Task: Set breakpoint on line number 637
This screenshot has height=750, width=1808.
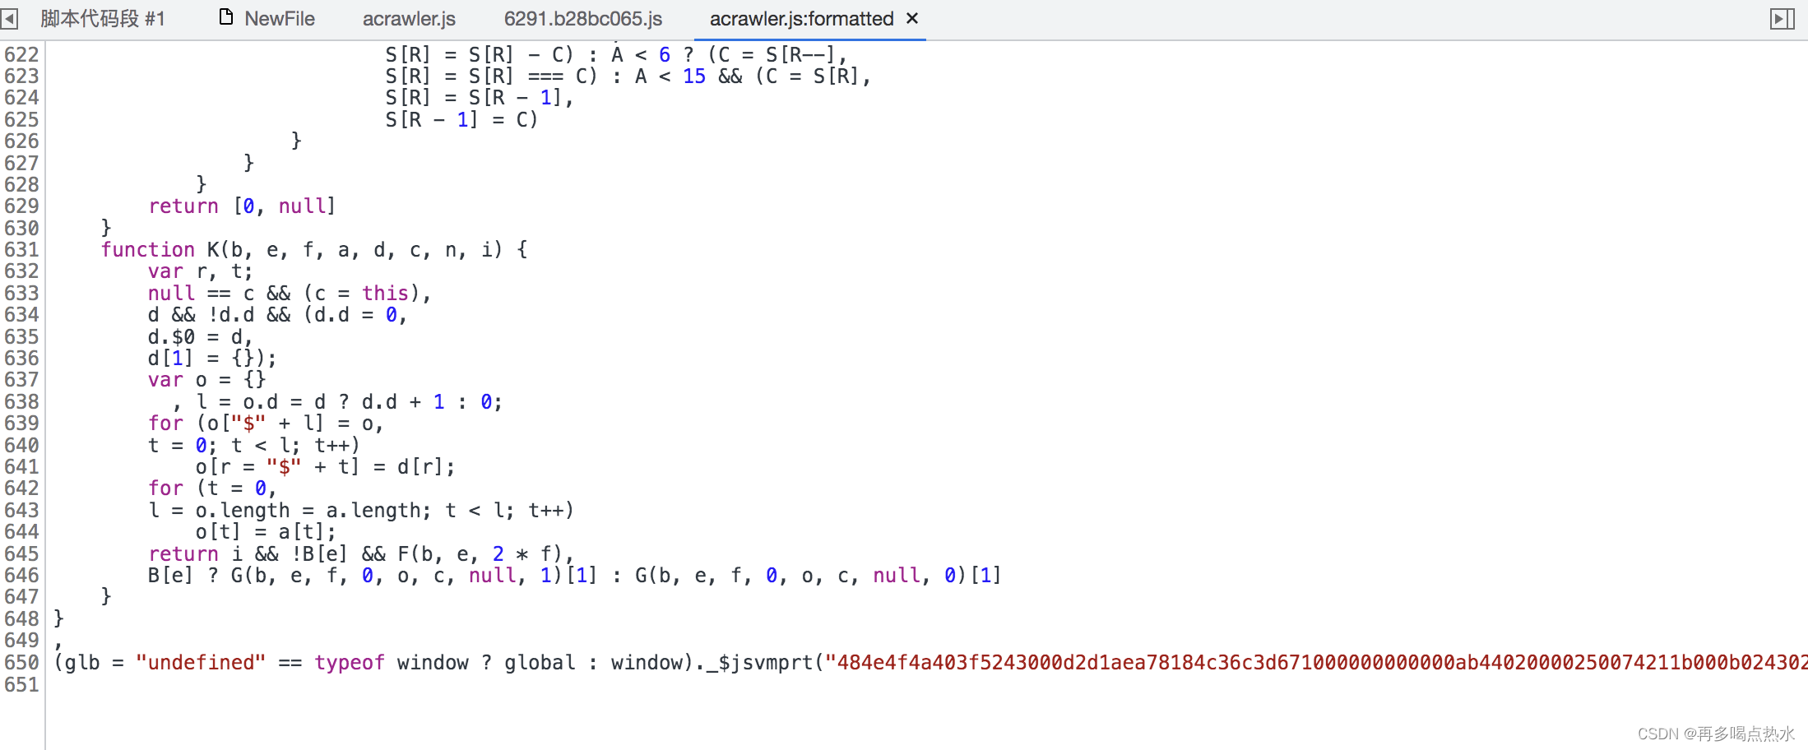Action: (21, 379)
